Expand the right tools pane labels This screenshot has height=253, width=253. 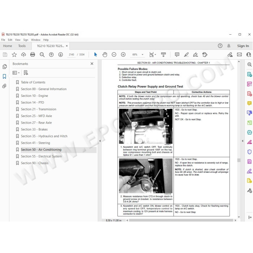250,217
